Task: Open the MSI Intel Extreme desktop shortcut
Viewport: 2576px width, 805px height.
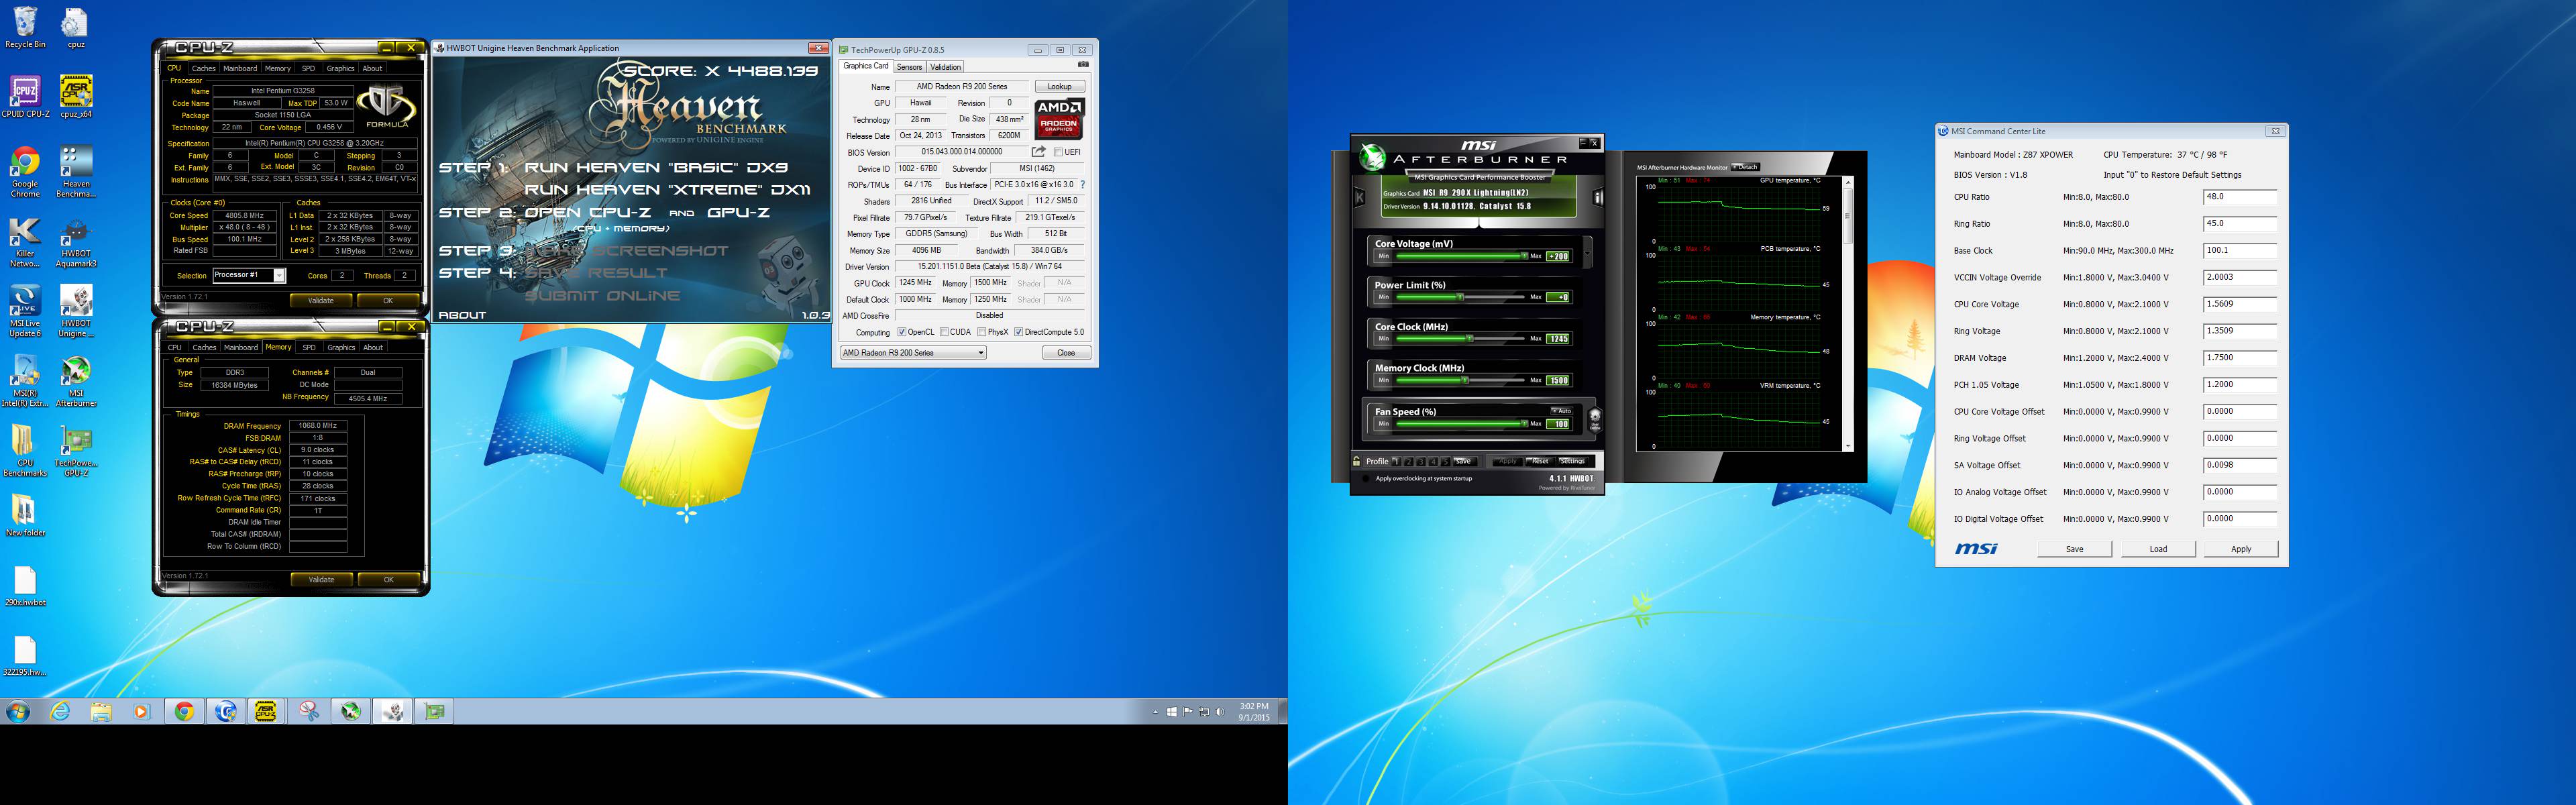Action: pos(25,381)
